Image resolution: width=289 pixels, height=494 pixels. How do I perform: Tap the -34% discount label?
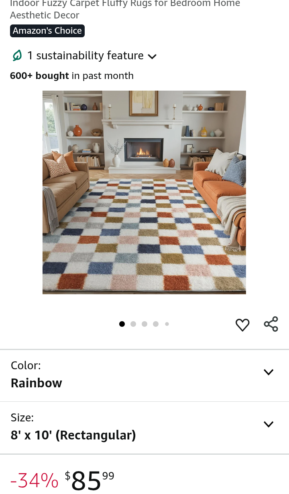click(34, 480)
